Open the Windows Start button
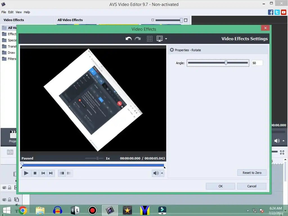288x216 pixels. click(x=6, y=210)
